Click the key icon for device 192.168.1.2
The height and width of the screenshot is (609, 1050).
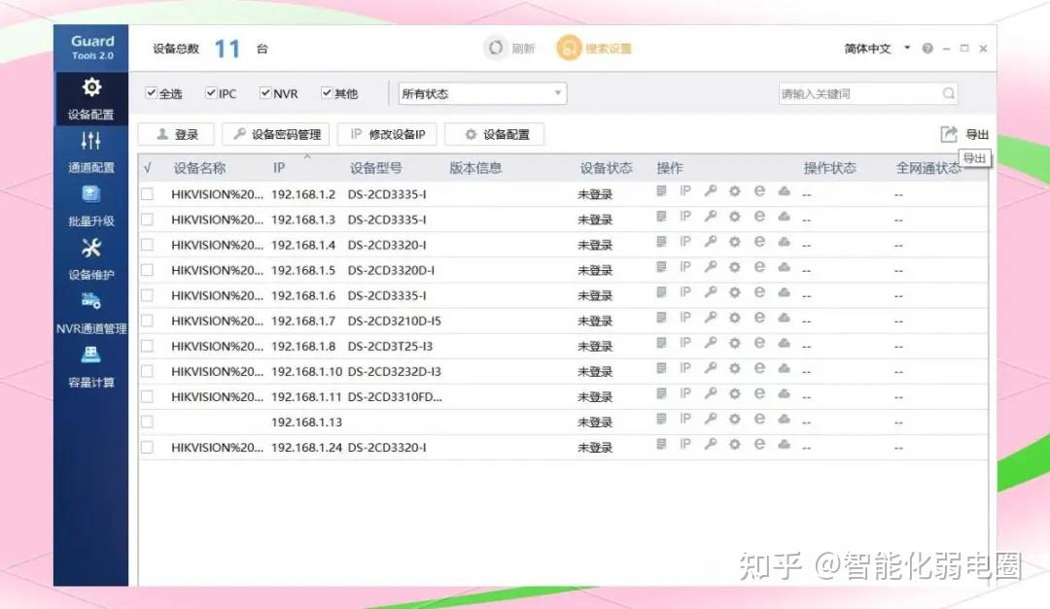click(x=710, y=191)
